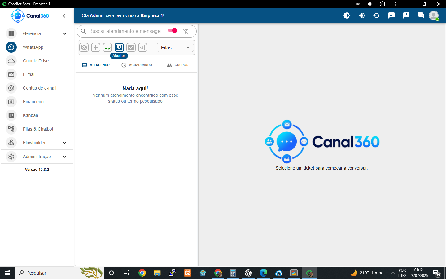446x279 pixels.
Task: Click the browser extensions puzzle icon
Action: [x=383, y=4]
